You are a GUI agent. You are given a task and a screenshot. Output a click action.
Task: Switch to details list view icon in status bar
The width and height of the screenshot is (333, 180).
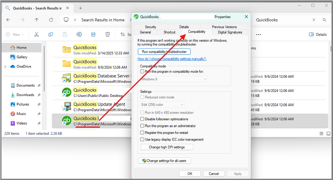click(x=321, y=134)
